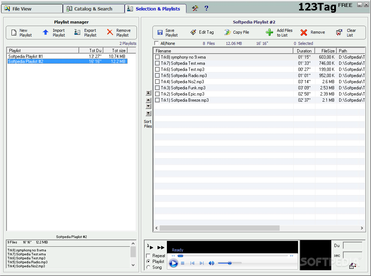Click the seek bar handle in player

(181, 256)
